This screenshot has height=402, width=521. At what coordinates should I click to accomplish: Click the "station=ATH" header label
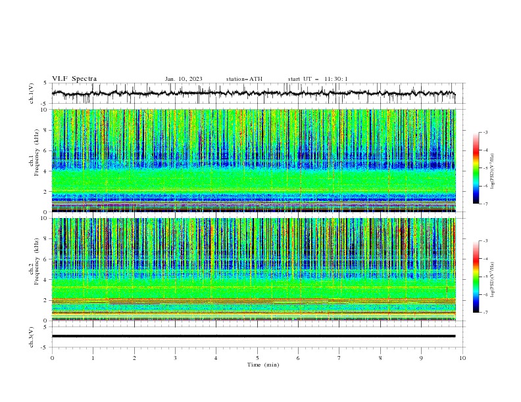click(244, 79)
